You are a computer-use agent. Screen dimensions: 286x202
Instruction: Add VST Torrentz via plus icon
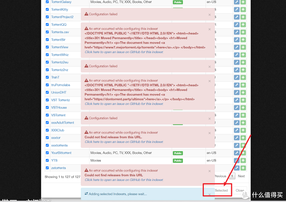pos(243,100)
